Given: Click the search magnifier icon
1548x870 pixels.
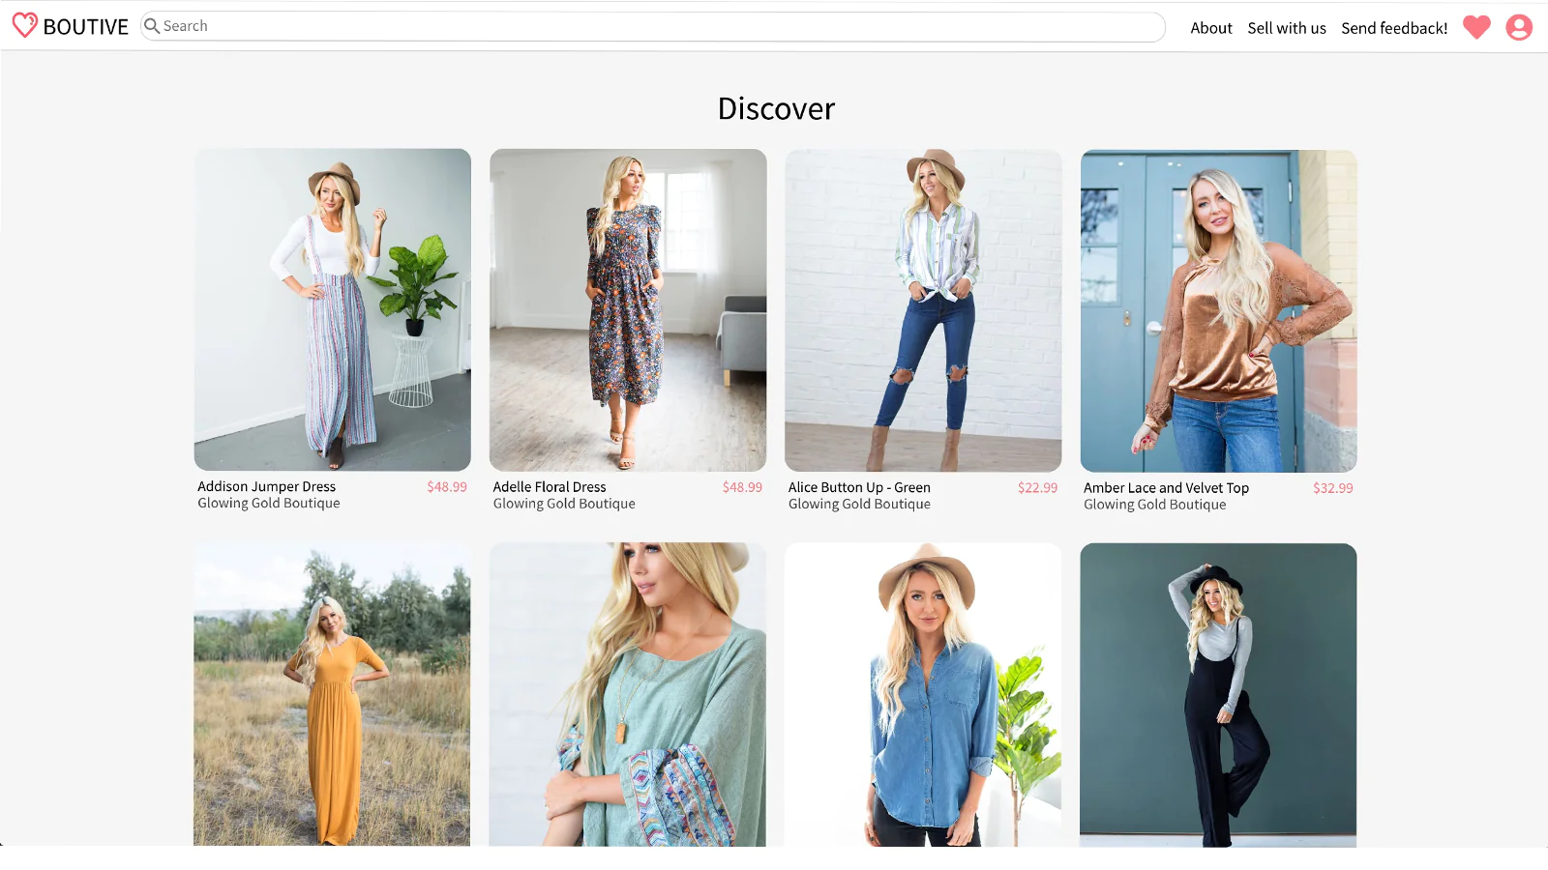Looking at the screenshot, I should click(x=152, y=26).
